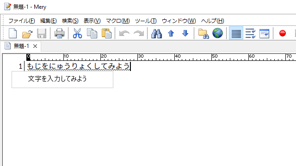
Task: Open the ファイル(F) menu
Action: tap(22, 21)
